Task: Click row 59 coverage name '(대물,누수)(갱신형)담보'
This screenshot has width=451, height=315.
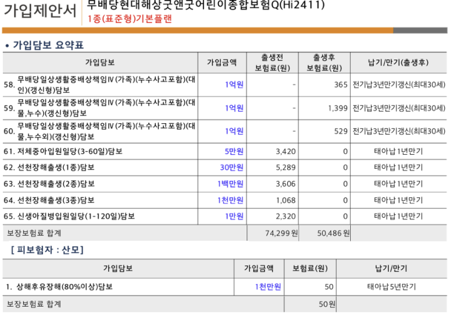Action: [x=106, y=108]
